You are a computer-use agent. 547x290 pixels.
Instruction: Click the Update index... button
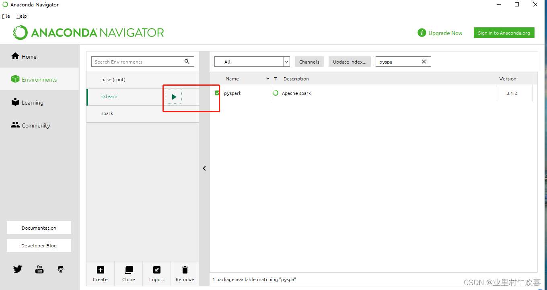(x=350, y=62)
